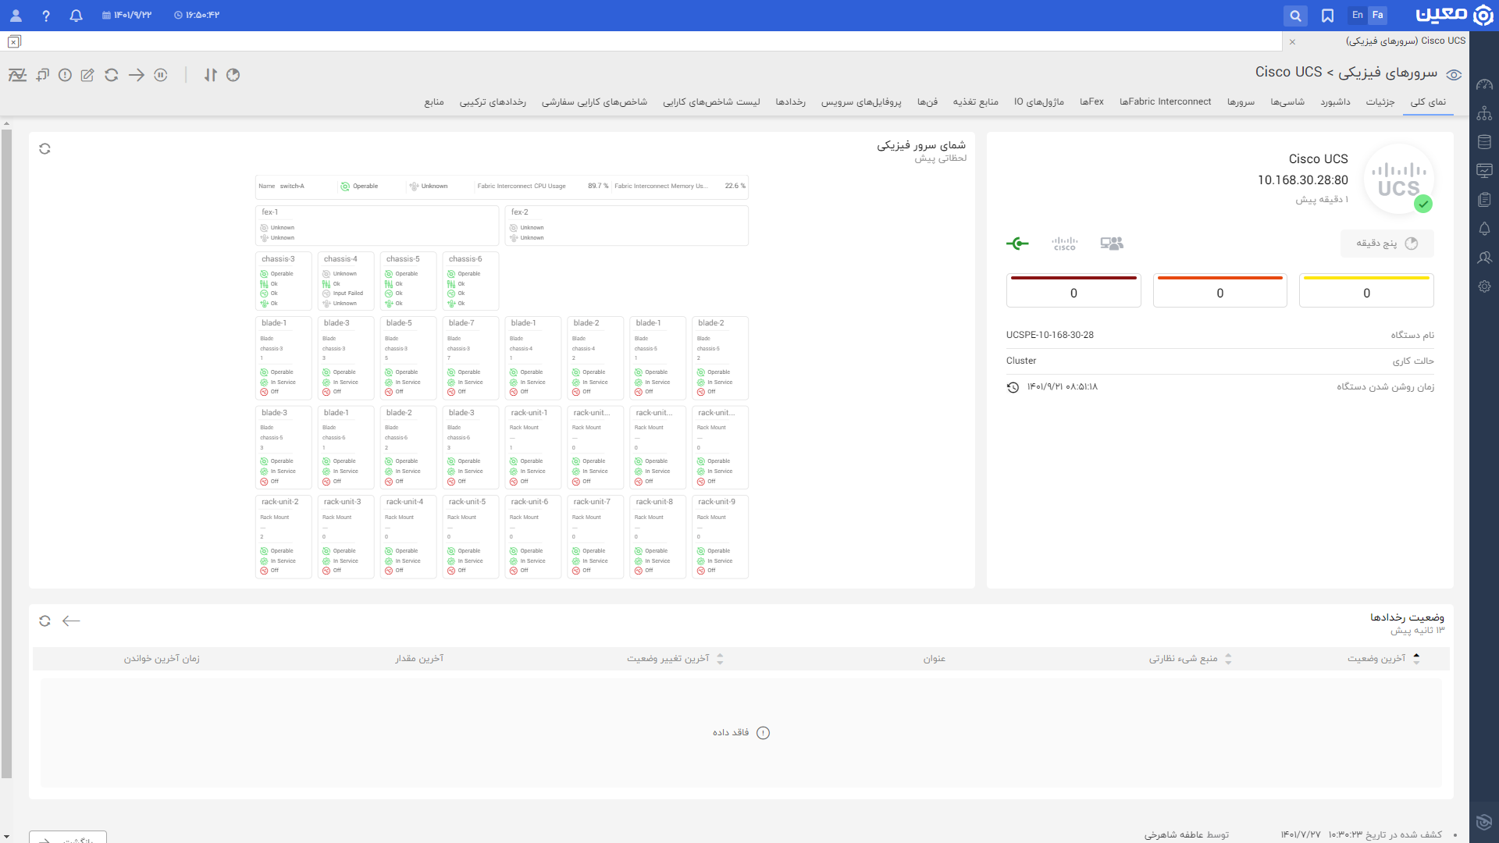Screen dimensions: 1499x843
Task: Sort by the منبع شیء نظارتی column
Action: pos(1190,659)
